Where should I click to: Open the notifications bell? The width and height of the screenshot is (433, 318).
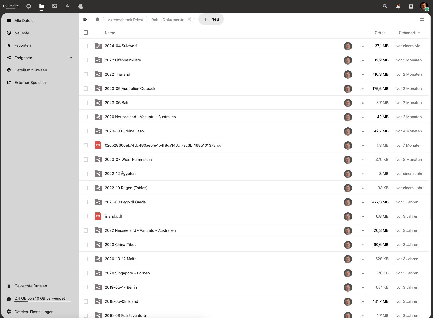coord(398,6)
